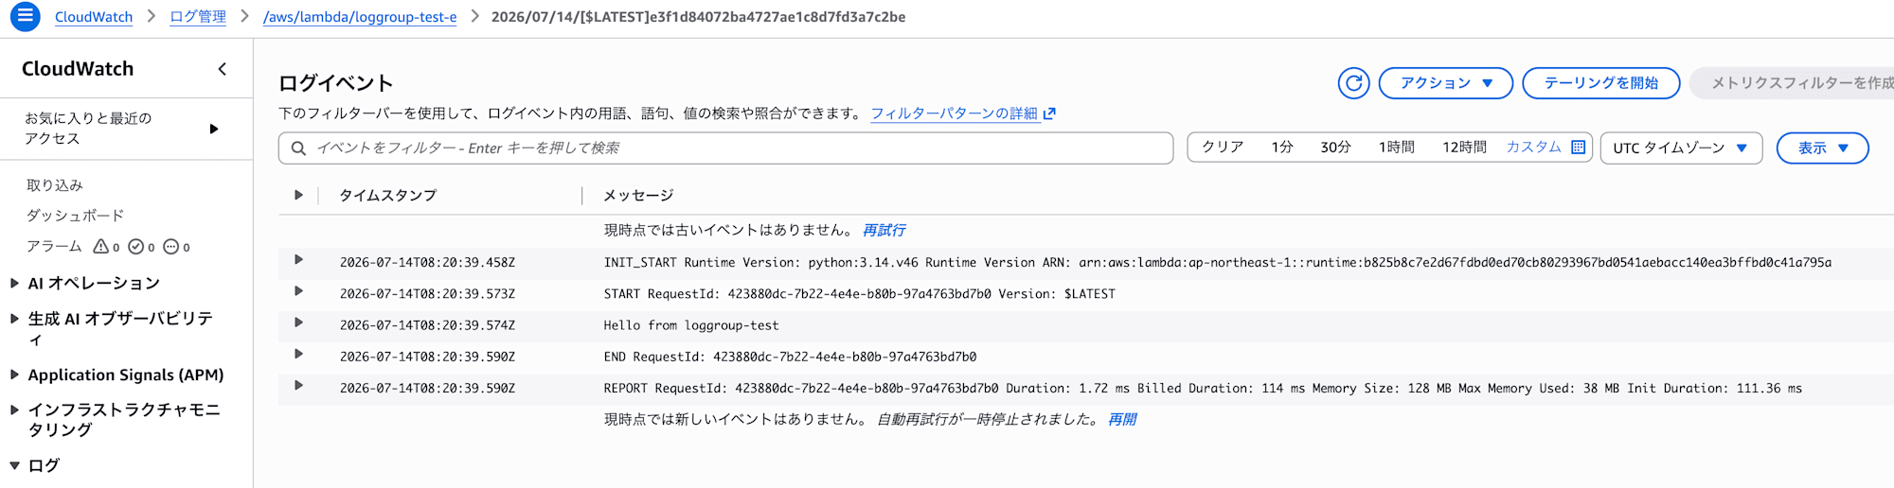Select the カスタム time range

pos(1533,148)
